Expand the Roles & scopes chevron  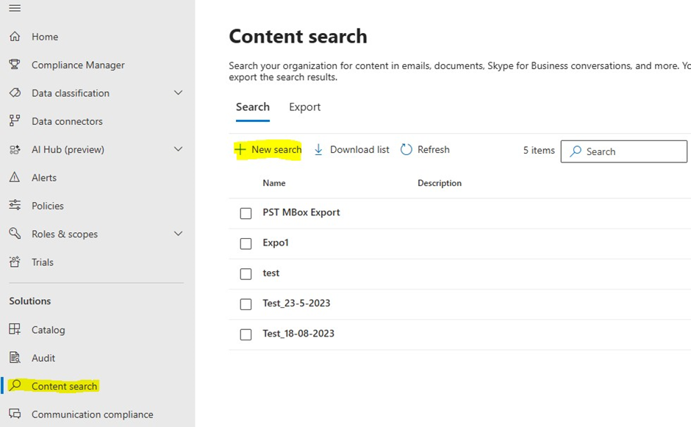(178, 234)
